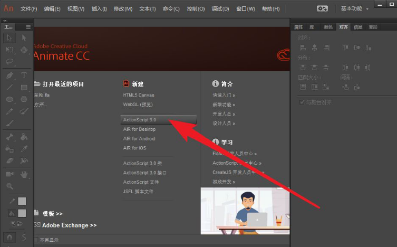Open the 快速入门 » link
Image resolution: width=397 pixels, height=247 pixels.
tap(224, 95)
